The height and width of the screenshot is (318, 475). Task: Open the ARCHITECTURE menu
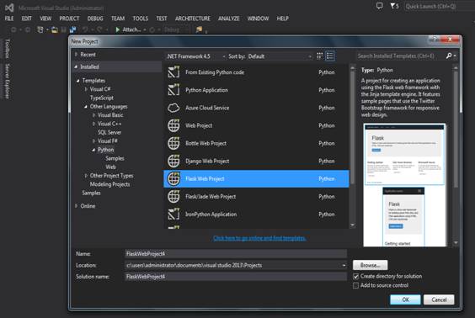(193, 19)
